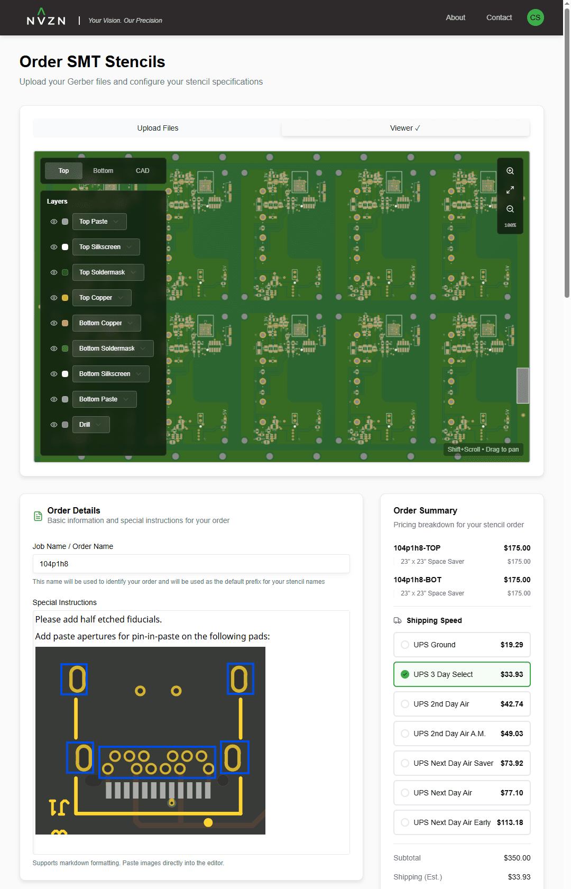
Task: Hide the Top Copper layer
Action: click(54, 298)
